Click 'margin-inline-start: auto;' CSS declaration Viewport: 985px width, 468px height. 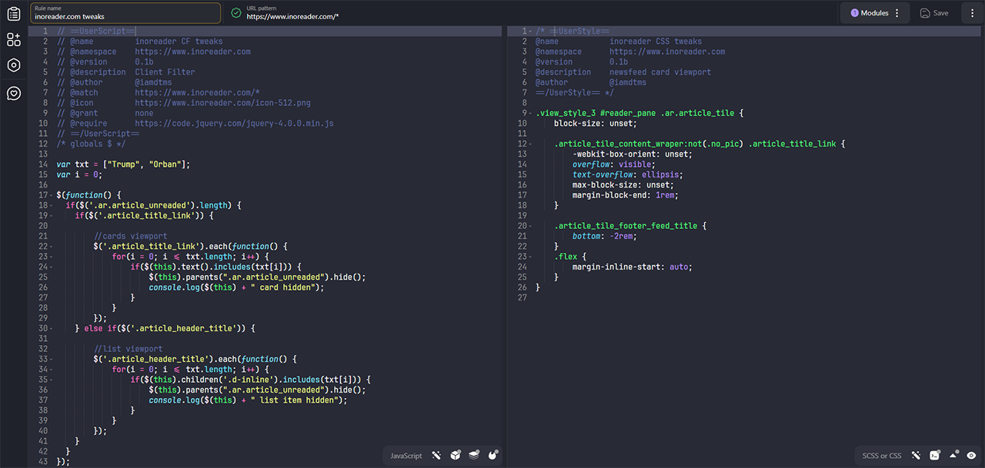point(632,267)
